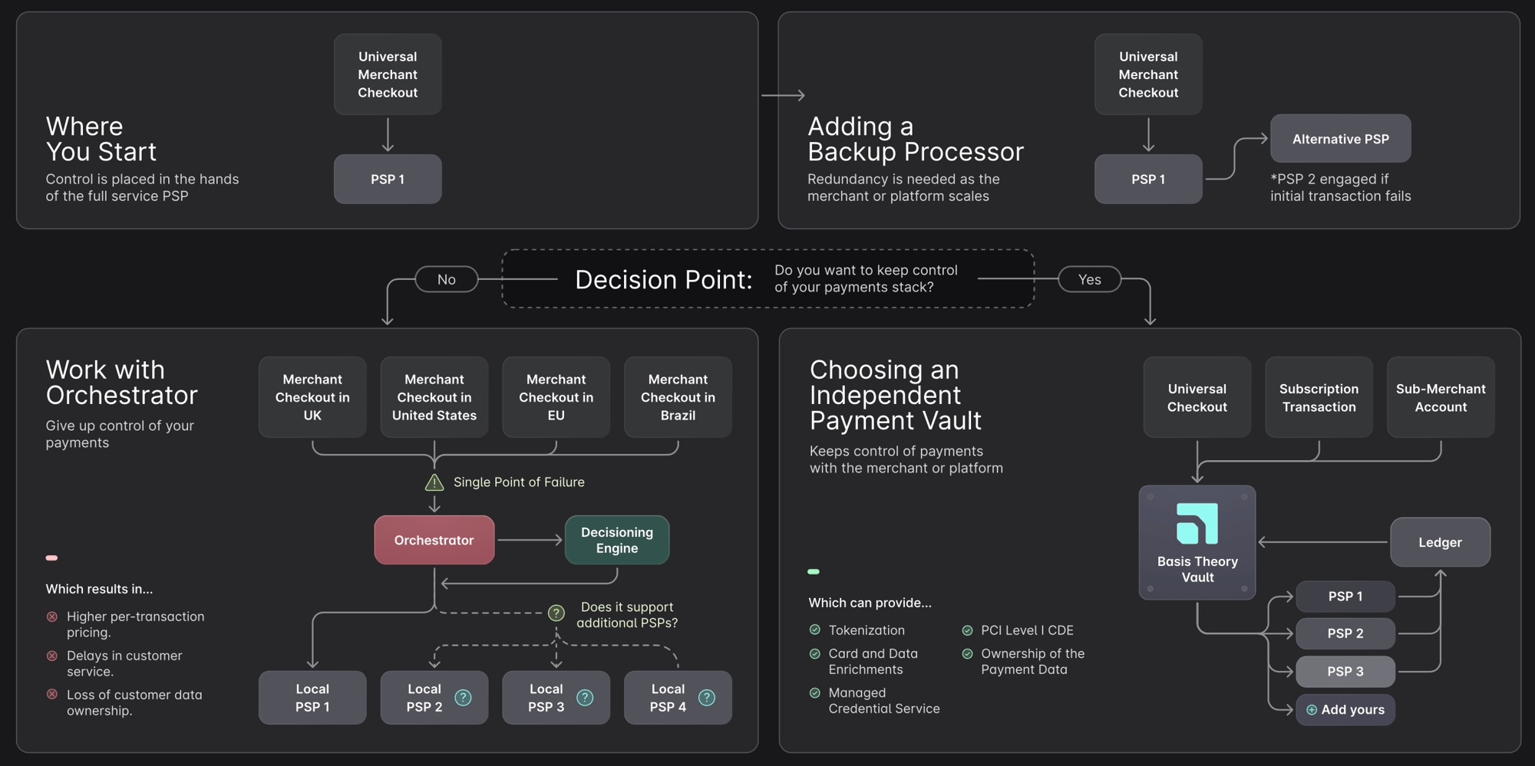
Task: Click the pink dash above Which results in
Action: coord(51,558)
